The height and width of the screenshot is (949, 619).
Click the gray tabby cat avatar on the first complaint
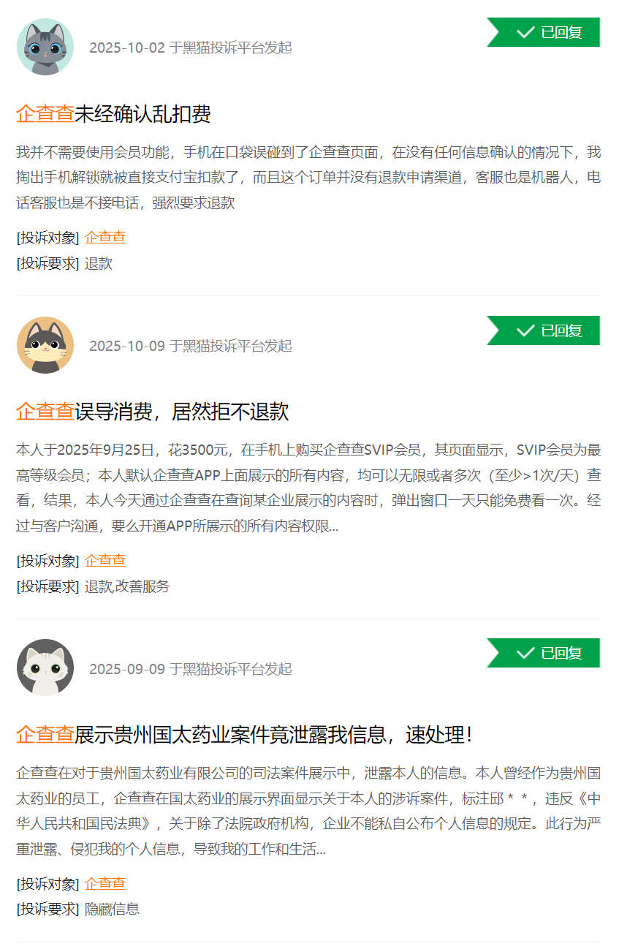(45, 47)
